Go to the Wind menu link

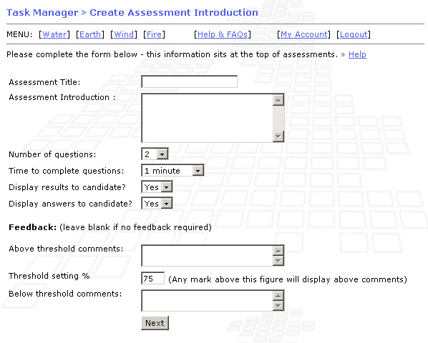(x=124, y=34)
